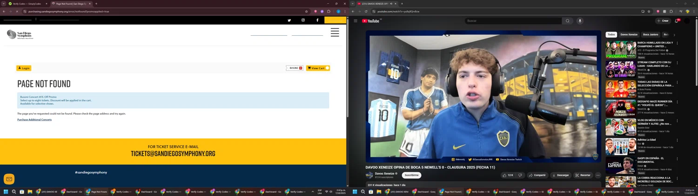Click the yellow Login button

coord(24,68)
